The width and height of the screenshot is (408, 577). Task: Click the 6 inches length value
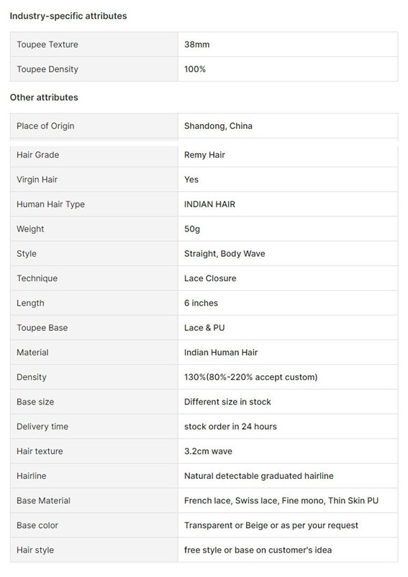(201, 303)
